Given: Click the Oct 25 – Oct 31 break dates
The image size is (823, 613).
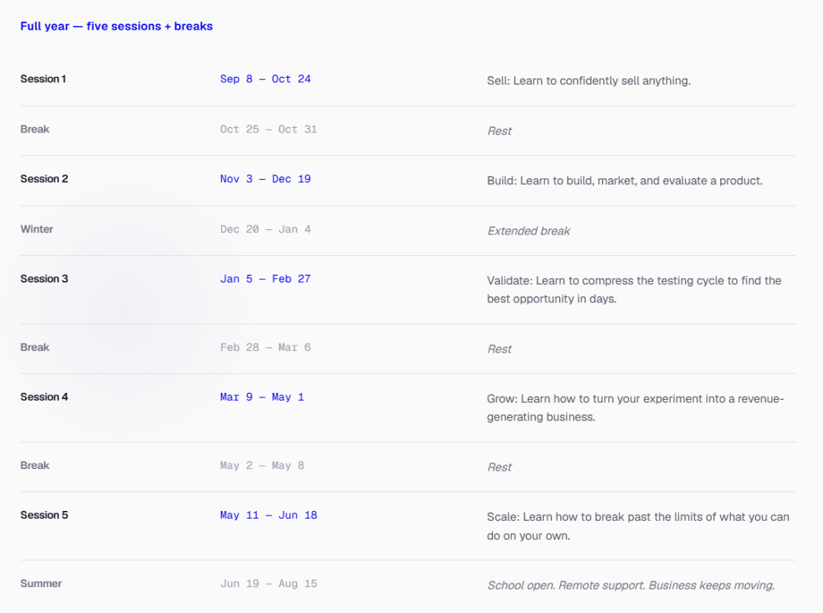Looking at the screenshot, I should [x=268, y=129].
